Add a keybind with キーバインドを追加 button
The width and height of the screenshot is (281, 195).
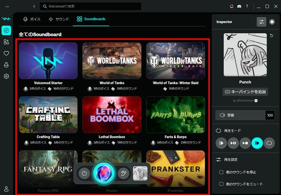tap(245, 92)
